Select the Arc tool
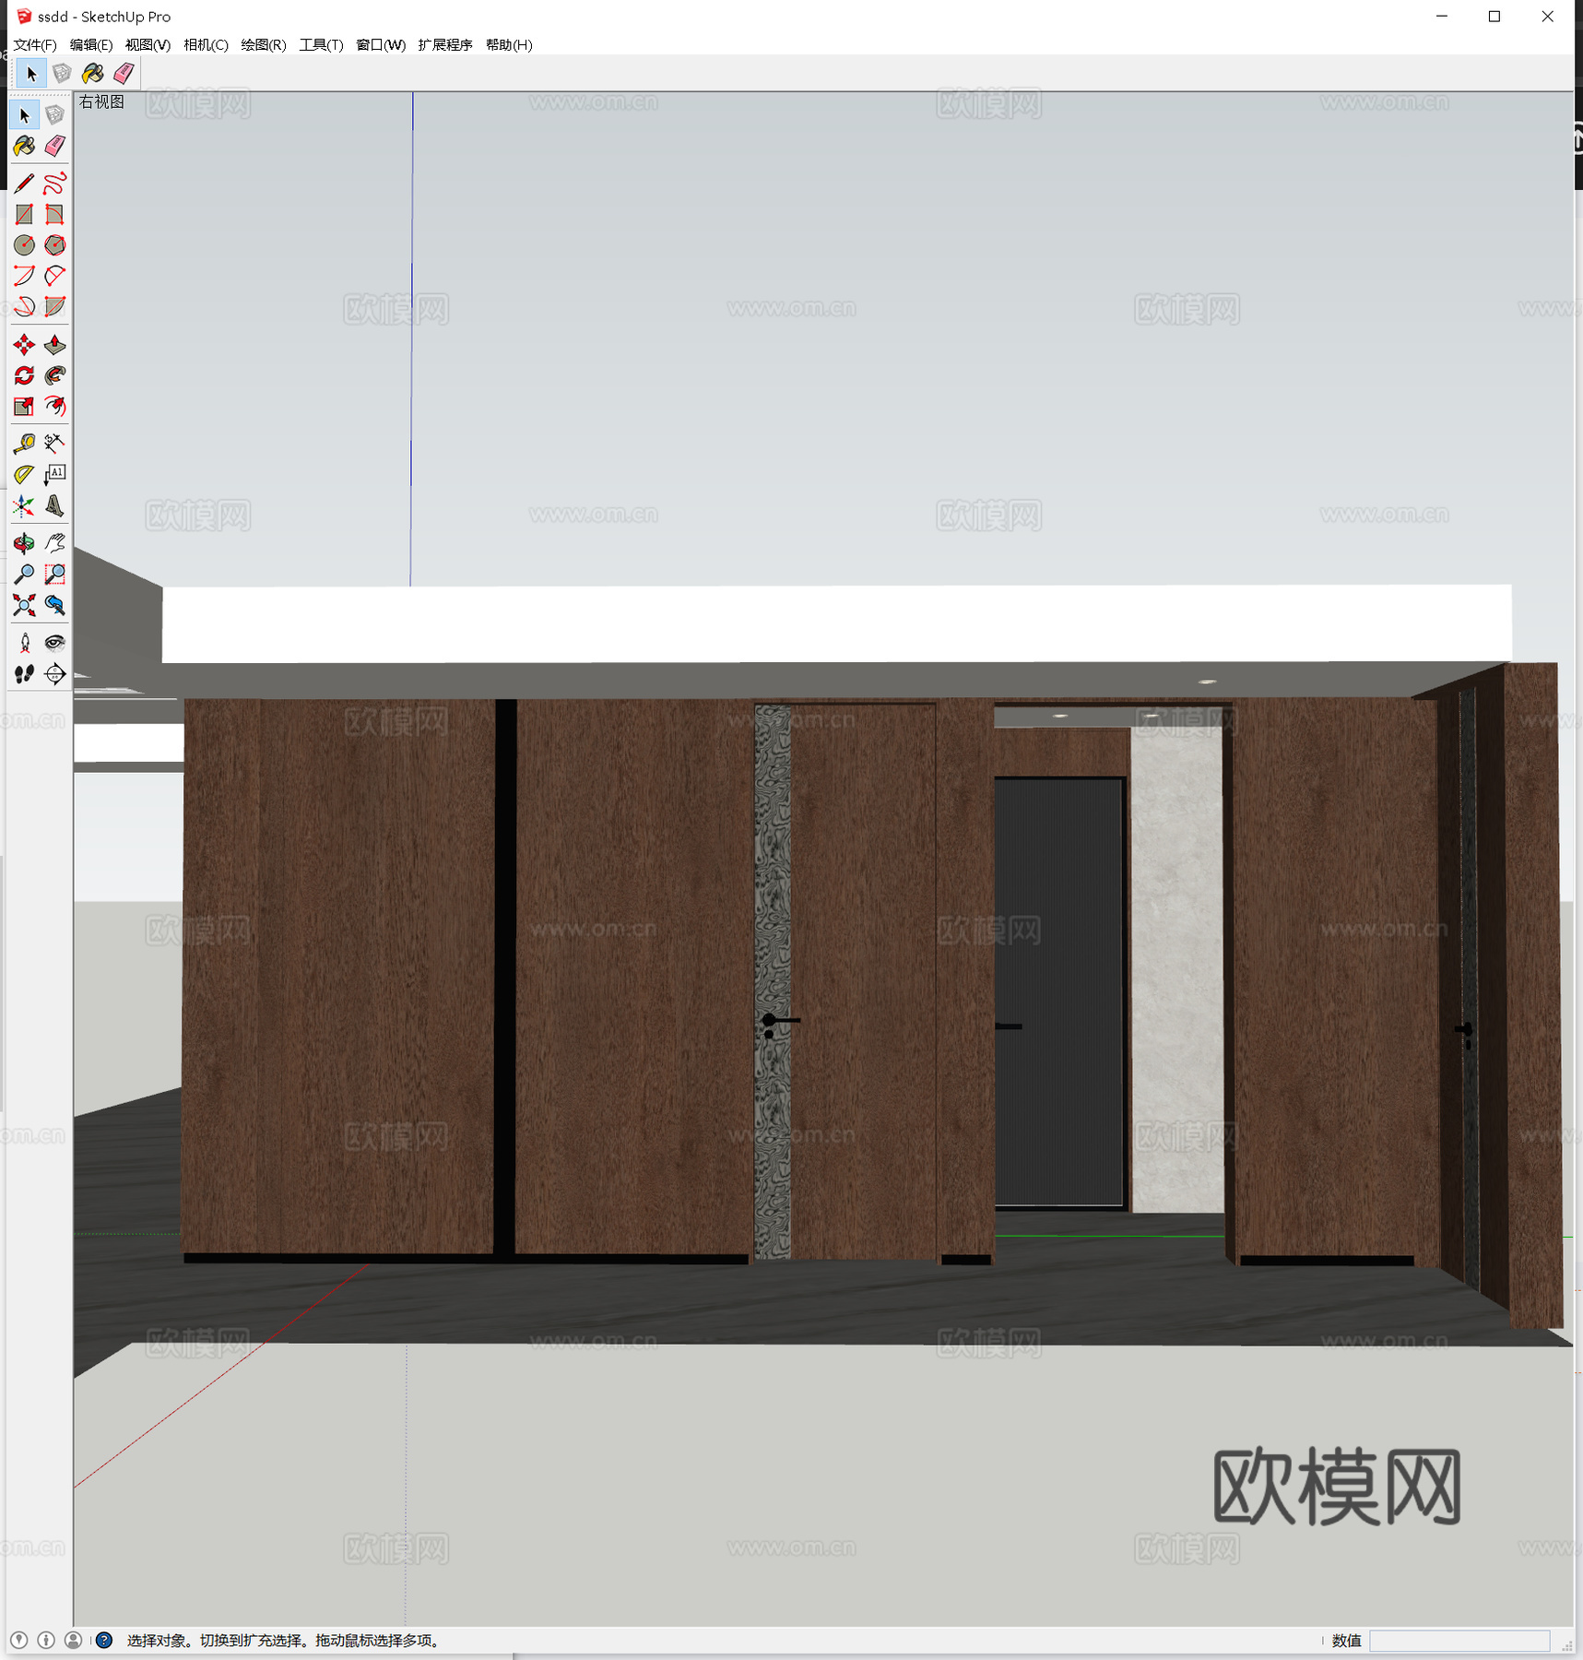The image size is (1583, 1660). [x=25, y=276]
